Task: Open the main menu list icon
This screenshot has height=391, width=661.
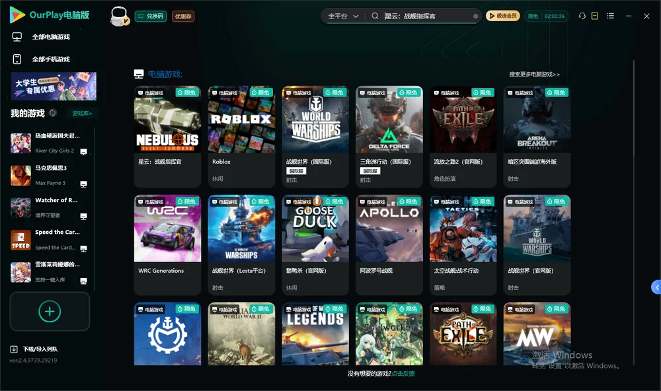Action: click(610, 16)
